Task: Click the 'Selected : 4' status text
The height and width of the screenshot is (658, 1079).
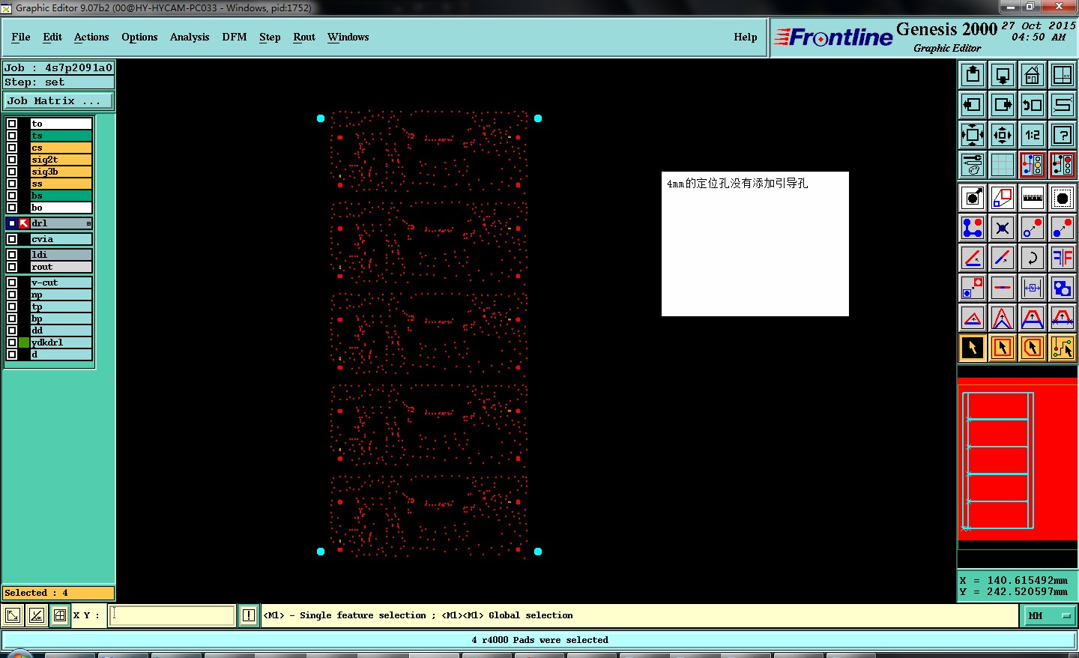Action: pos(36,593)
